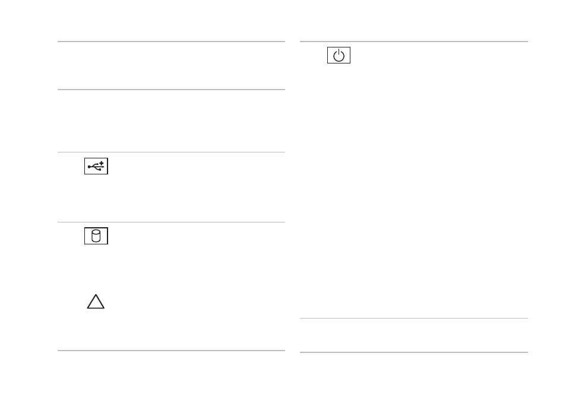This screenshot has height=401, width=566.
Task: Click the empty first row in left column
Action: pos(171,66)
